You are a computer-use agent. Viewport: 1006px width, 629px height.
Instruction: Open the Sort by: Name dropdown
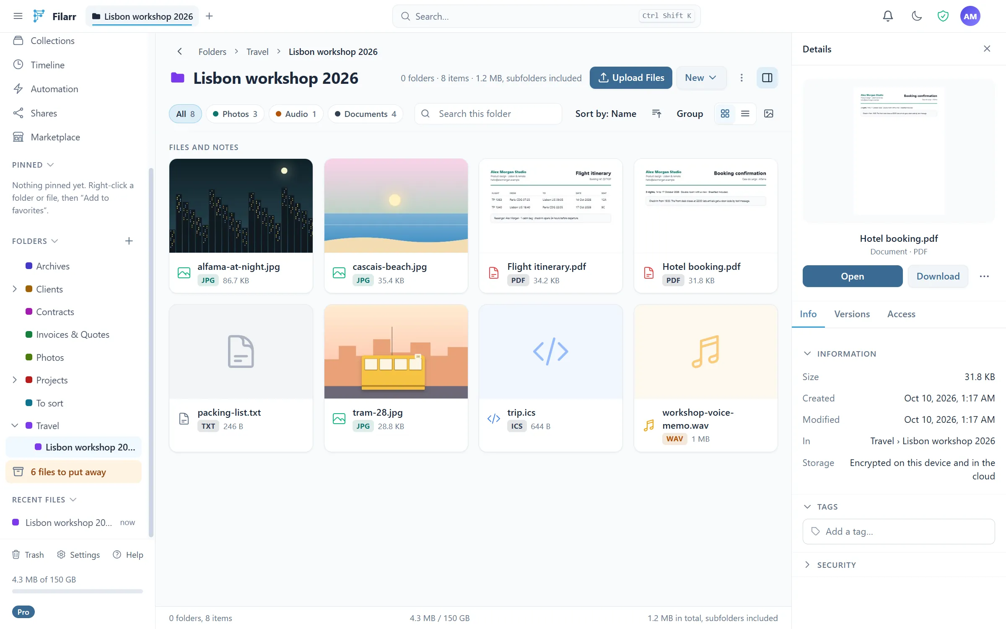[606, 114]
